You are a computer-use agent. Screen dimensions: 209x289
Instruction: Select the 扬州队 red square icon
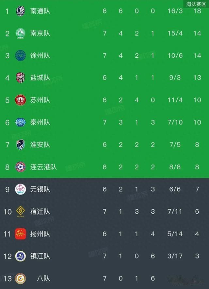20,234
